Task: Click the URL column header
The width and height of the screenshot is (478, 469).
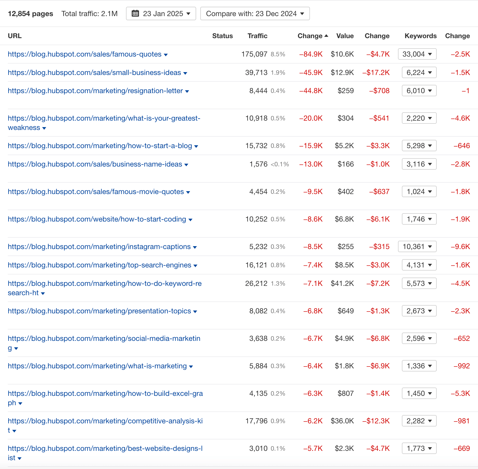Action: click(x=15, y=36)
